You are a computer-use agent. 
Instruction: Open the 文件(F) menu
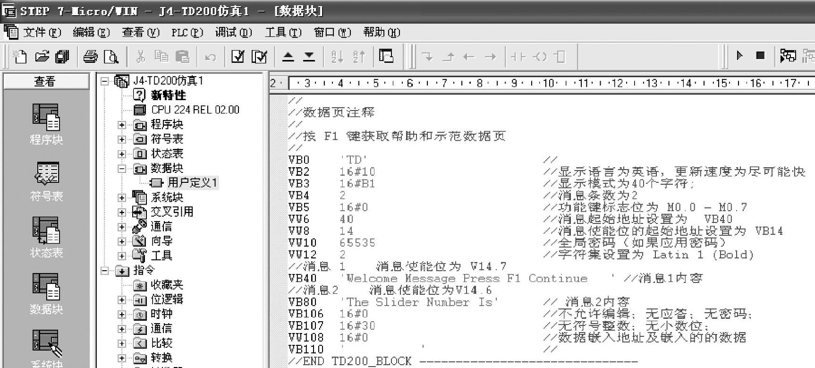click(42, 32)
